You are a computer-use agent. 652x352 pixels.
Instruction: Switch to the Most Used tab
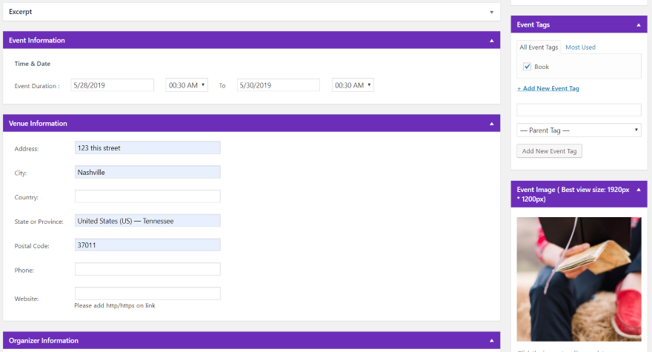point(580,47)
